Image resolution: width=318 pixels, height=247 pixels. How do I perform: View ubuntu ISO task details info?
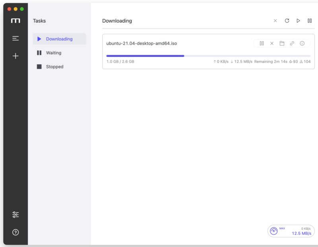pyautogui.click(x=302, y=43)
